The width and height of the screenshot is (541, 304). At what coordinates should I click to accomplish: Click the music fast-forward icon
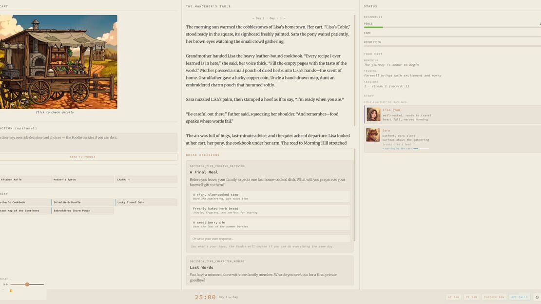(x=5, y=285)
